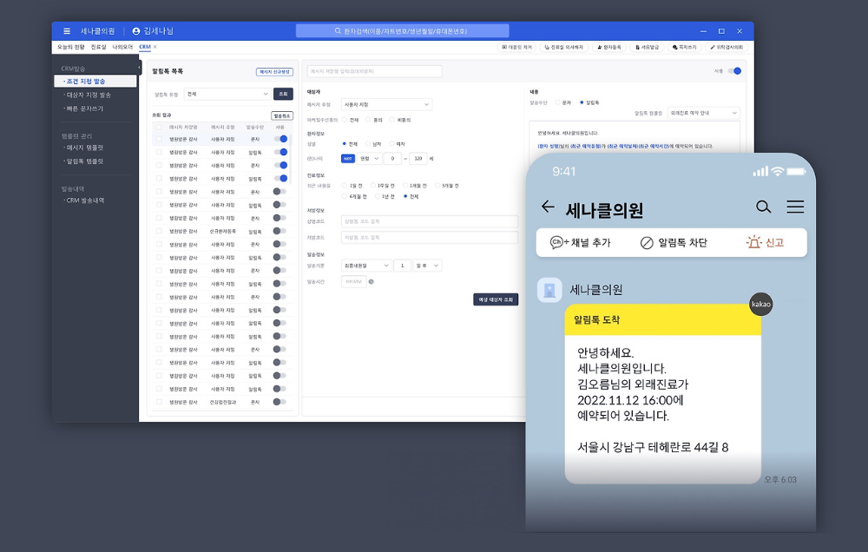
Task: Select the 남자 gender radio button
Action: click(368, 144)
